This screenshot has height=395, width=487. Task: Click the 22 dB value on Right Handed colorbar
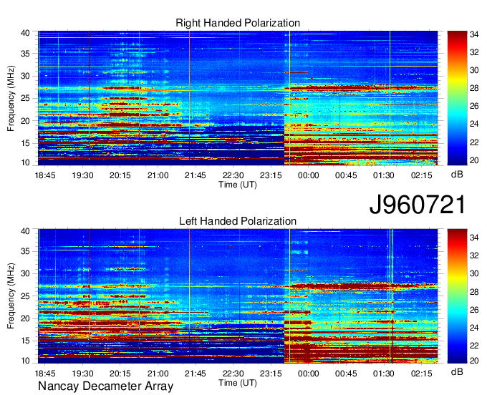tap(474, 142)
